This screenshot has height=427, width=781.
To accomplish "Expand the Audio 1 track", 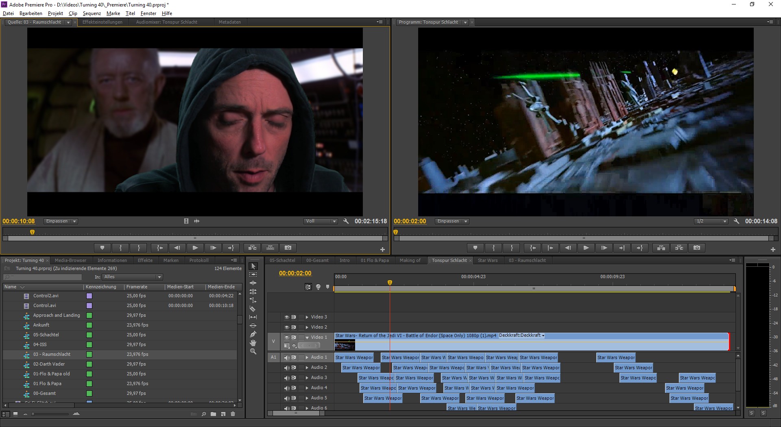I will point(307,357).
